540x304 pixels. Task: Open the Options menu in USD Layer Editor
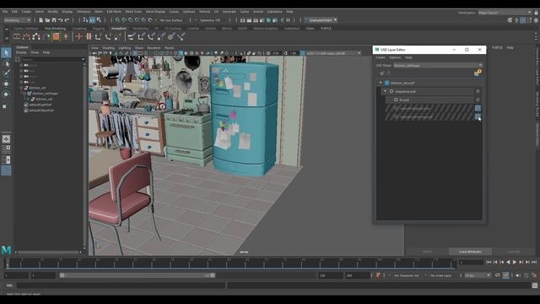point(395,57)
